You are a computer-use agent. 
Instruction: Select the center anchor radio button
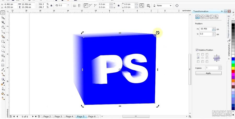(202, 58)
